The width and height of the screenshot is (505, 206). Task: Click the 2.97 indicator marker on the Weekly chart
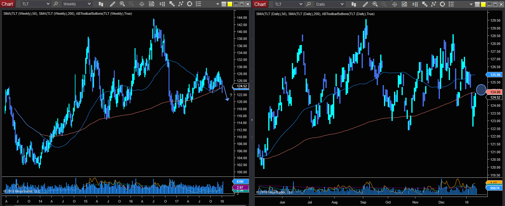pyautogui.click(x=241, y=187)
